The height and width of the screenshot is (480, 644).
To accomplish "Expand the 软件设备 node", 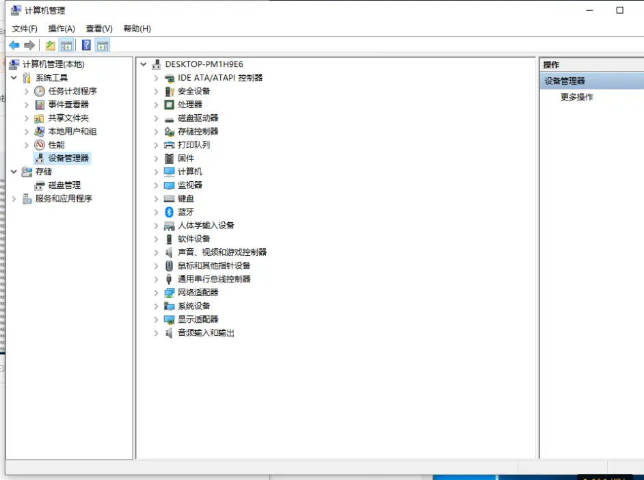I will point(156,239).
